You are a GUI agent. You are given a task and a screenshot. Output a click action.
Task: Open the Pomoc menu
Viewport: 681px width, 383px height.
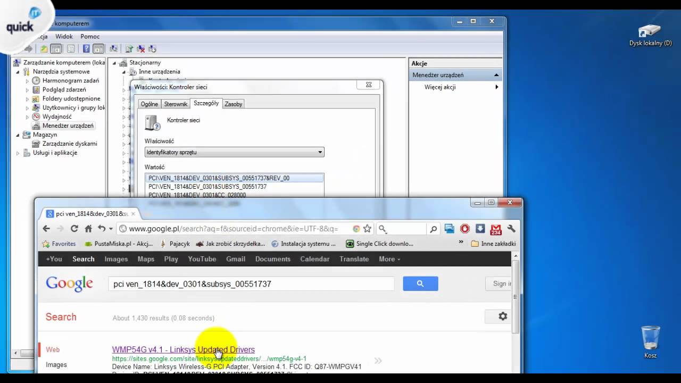(90, 36)
